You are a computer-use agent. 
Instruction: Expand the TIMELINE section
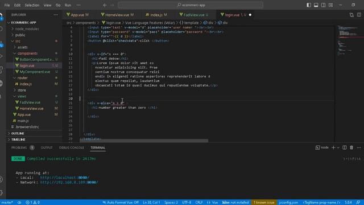click(x=18, y=140)
